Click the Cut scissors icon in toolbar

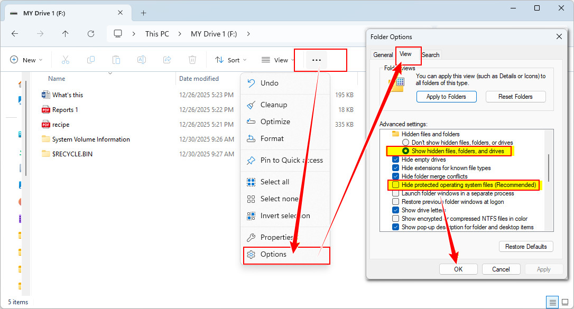coord(66,60)
